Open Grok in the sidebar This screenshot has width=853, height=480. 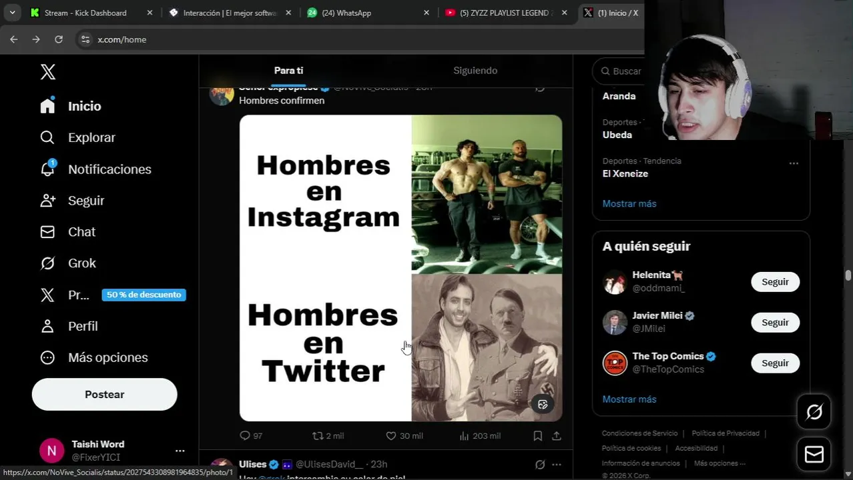pos(82,263)
